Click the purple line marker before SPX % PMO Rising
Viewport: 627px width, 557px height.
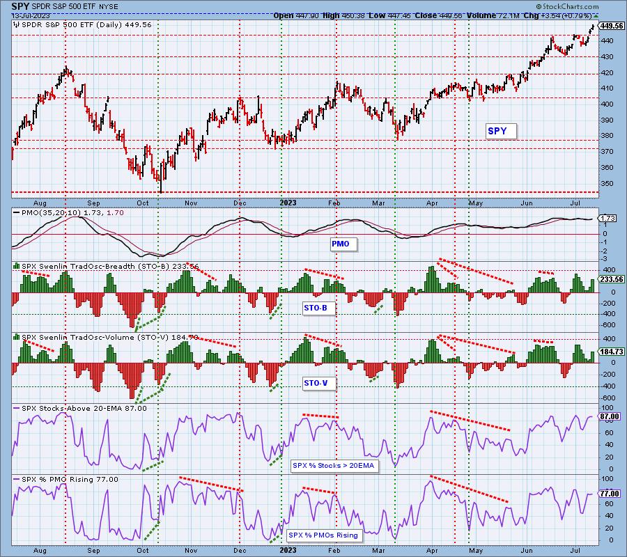[17, 480]
